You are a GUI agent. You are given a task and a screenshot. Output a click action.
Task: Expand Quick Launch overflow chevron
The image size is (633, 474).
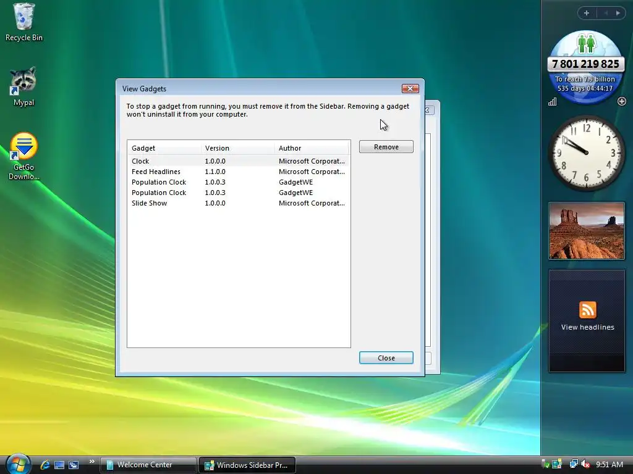pyautogui.click(x=91, y=462)
